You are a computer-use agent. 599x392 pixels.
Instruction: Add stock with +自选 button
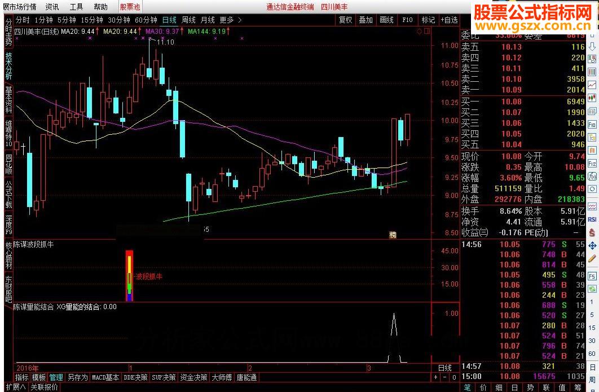tap(449, 20)
